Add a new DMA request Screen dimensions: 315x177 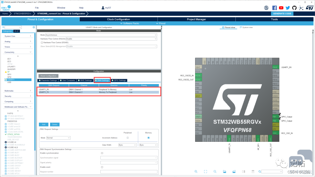click(x=44, y=125)
